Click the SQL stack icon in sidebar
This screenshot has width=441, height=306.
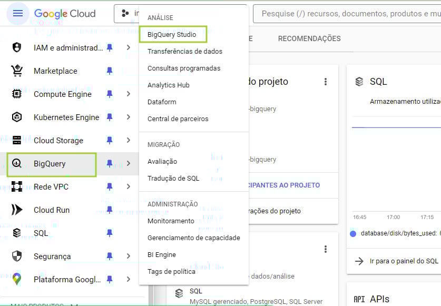click(x=17, y=233)
